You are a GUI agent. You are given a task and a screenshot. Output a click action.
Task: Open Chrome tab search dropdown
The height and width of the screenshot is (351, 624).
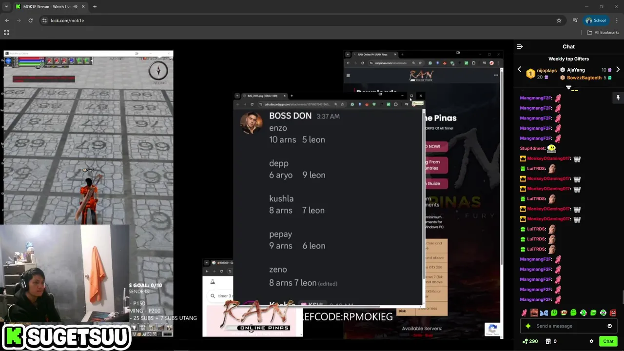tap(6, 6)
